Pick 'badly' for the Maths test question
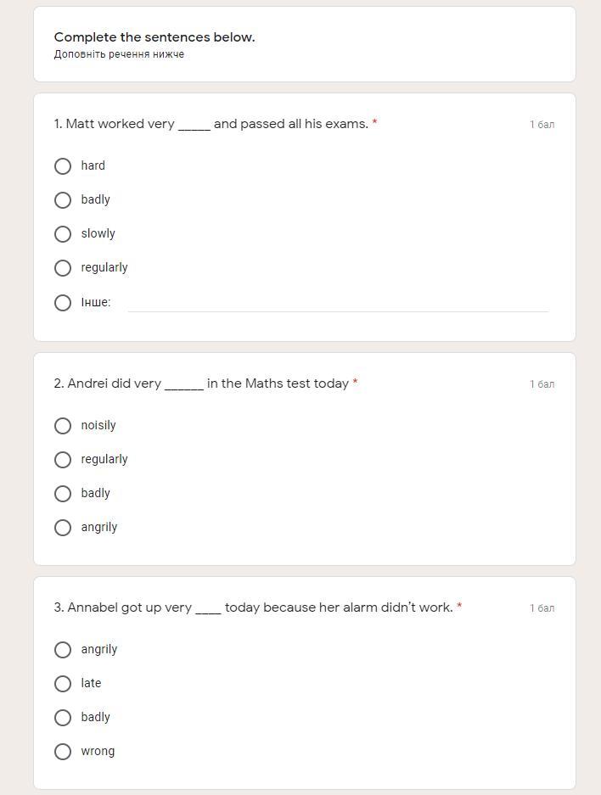Image resolution: width=601 pixels, height=795 pixels. tap(63, 494)
